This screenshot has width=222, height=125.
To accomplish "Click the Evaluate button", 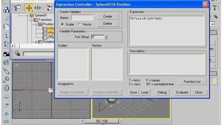I will (x=182, y=92).
